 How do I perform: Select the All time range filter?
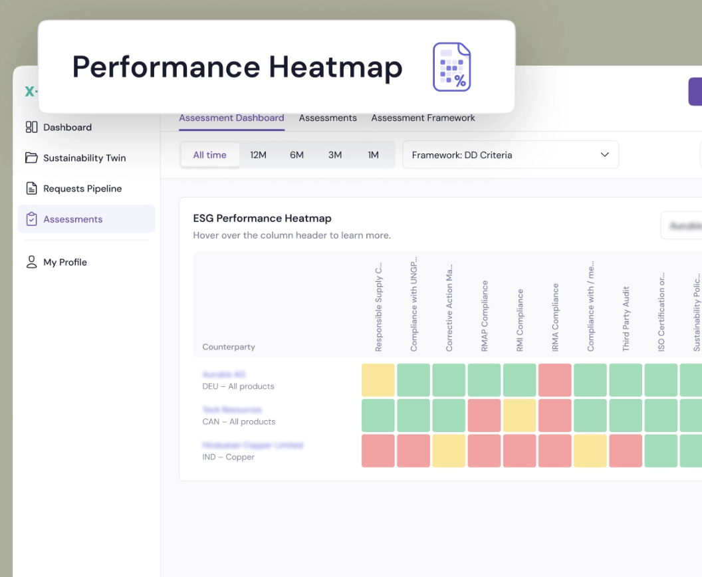click(209, 155)
